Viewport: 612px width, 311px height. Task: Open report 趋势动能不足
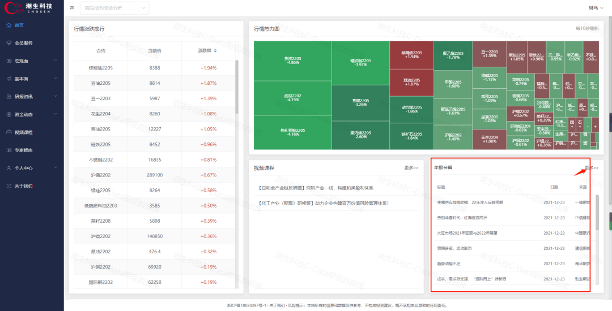pyautogui.click(x=449, y=264)
